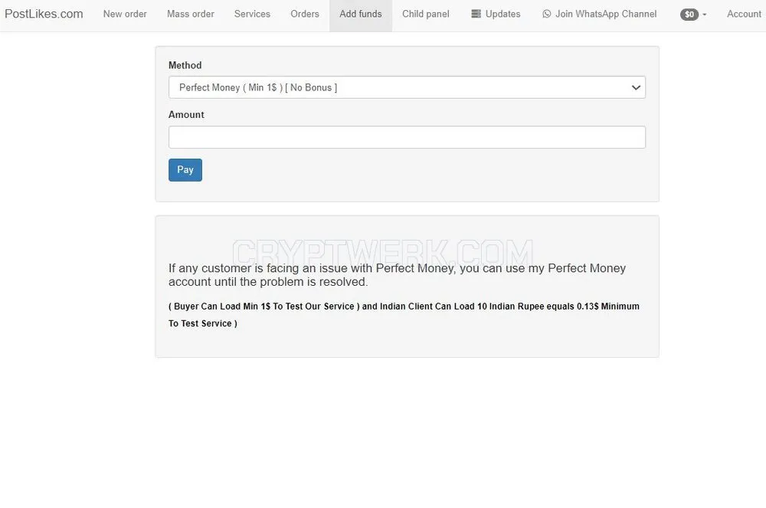Click the blue Pay button

[x=185, y=170]
